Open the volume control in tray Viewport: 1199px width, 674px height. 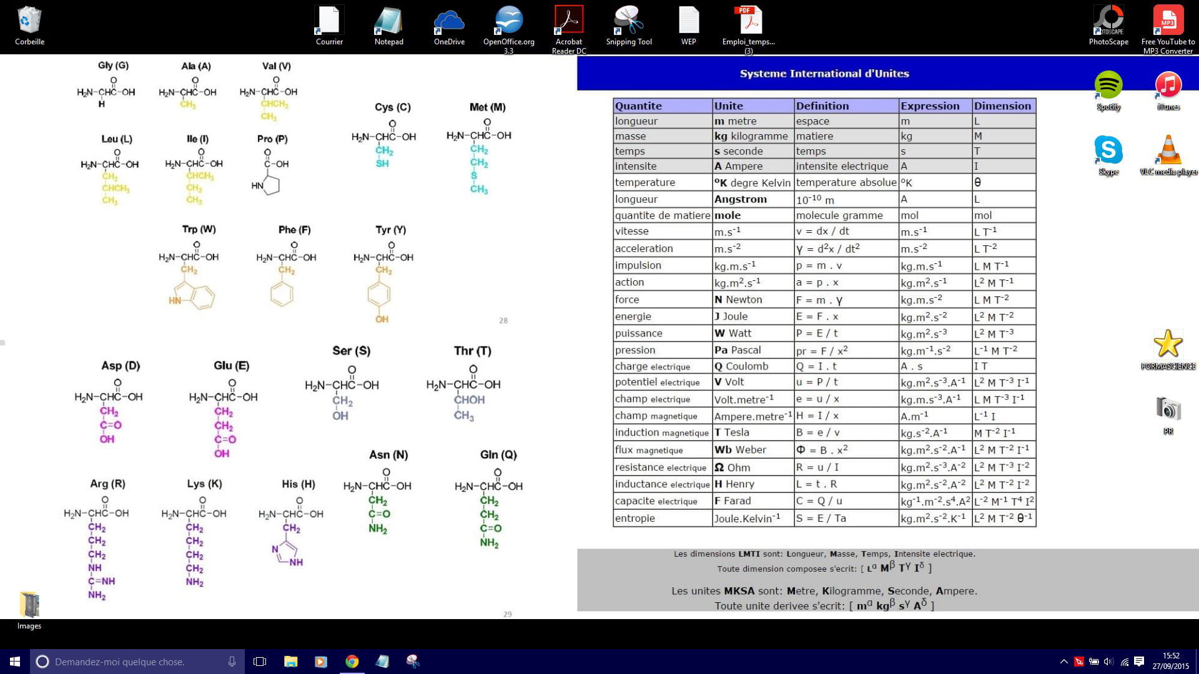[1108, 662]
